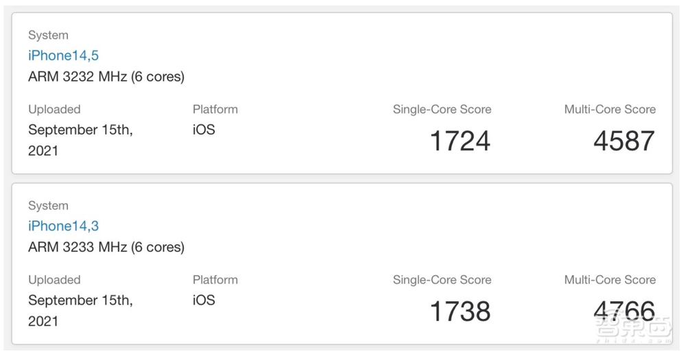Image resolution: width=686 pixels, height=356 pixels.
Task: Click the first result's September 15th upload date
Action: pos(80,140)
